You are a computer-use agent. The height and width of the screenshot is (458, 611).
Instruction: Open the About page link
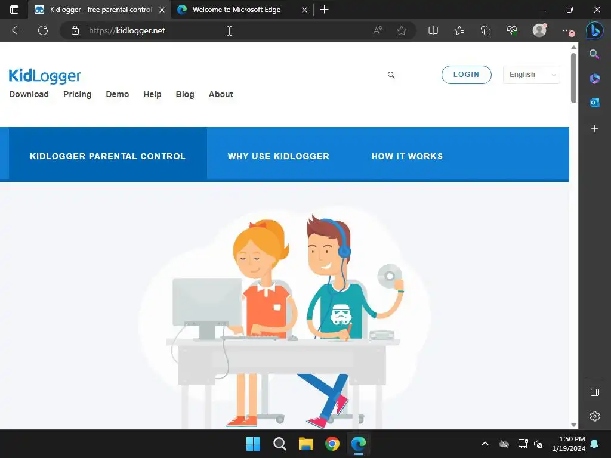point(221,94)
